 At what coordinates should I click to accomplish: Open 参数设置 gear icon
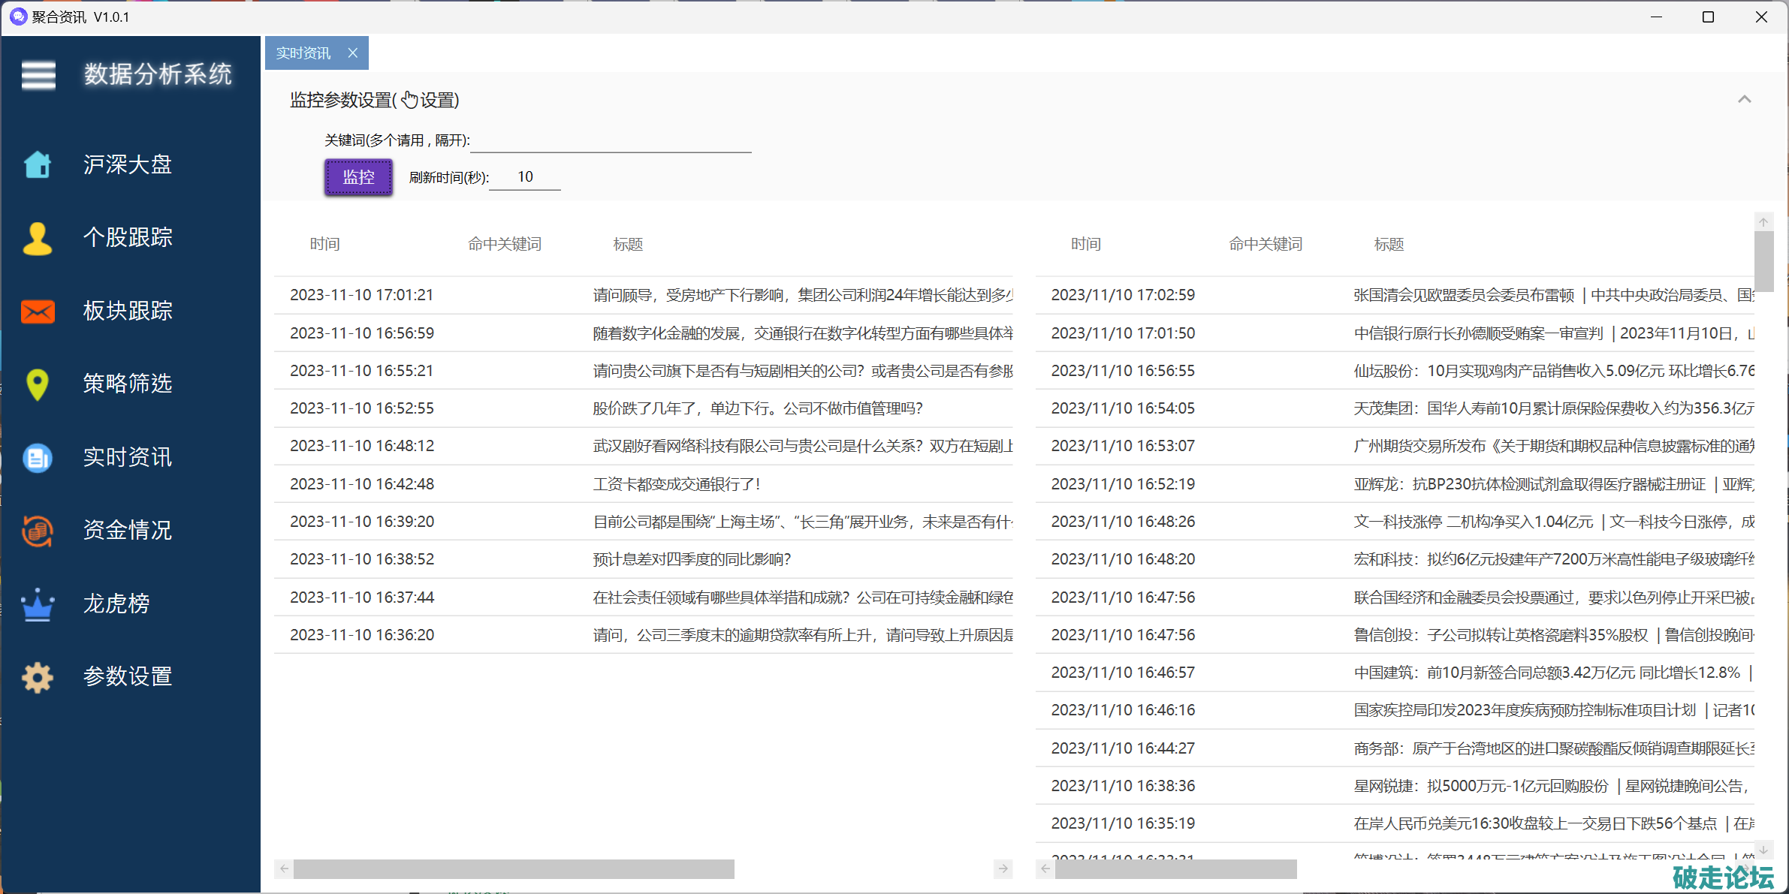coord(38,677)
